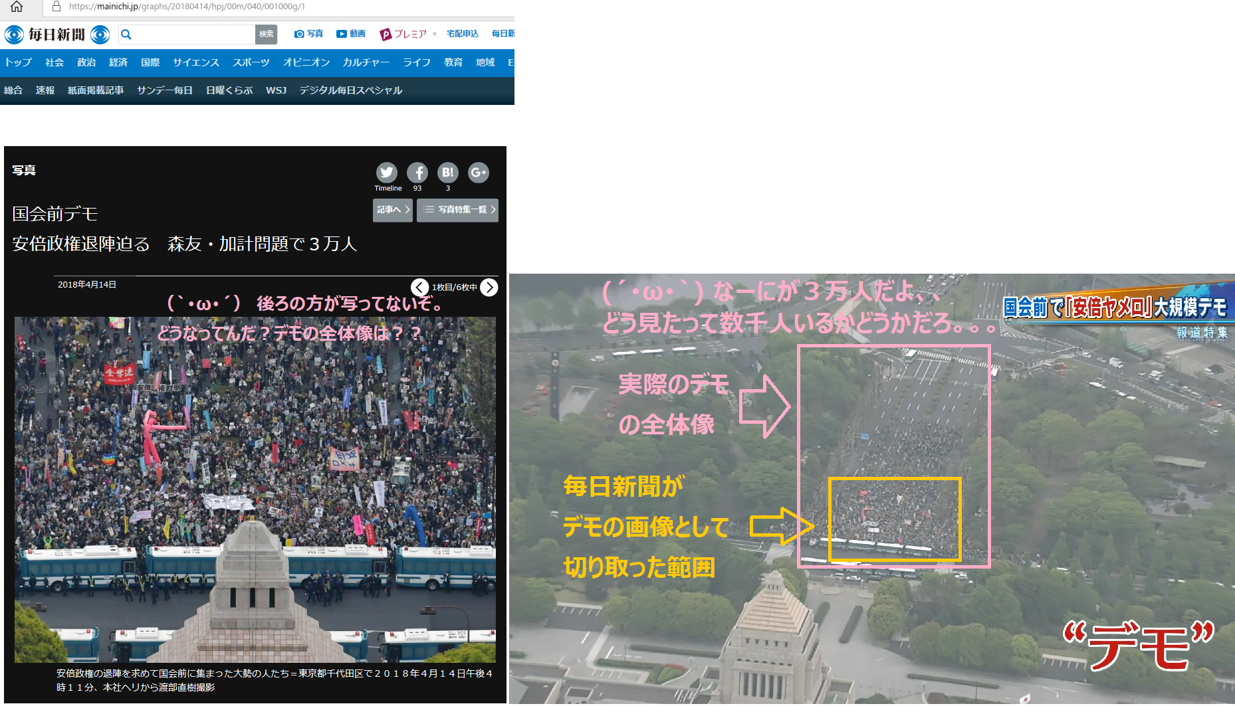
Task: Open the 写真 camera link
Action: pyautogui.click(x=308, y=34)
